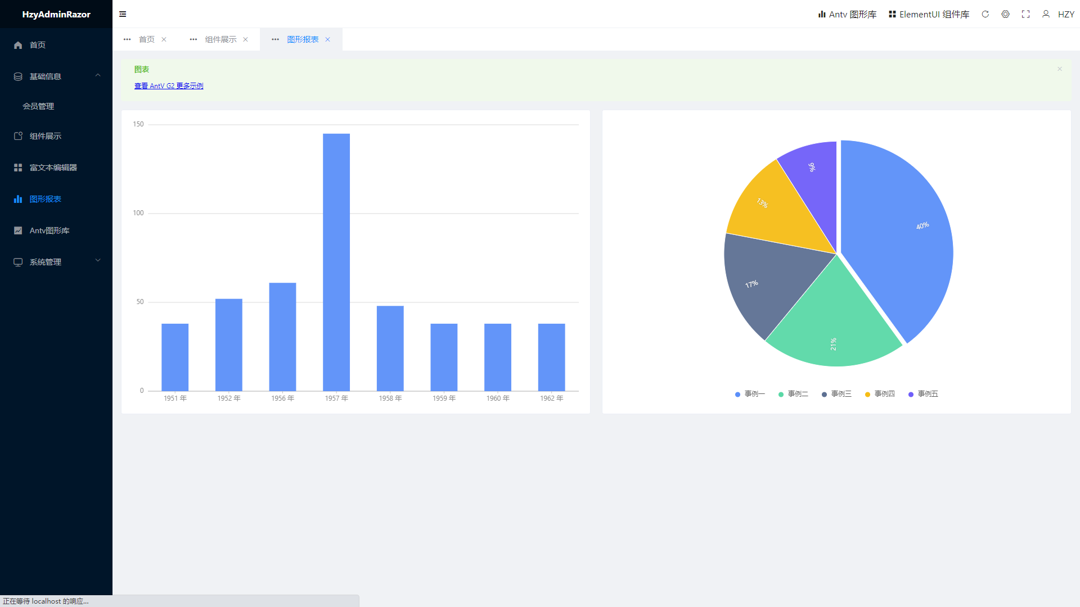Viewport: 1080px width, 607px height.
Task: Click the refresh icon in the header
Action: [985, 14]
